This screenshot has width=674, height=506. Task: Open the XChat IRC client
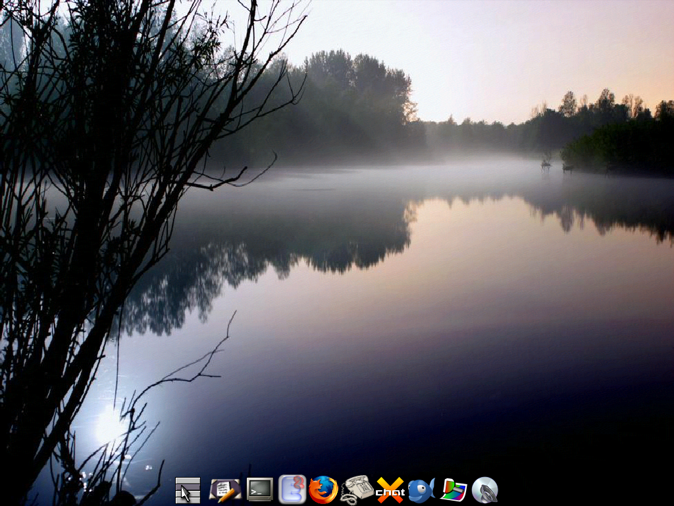click(x=390, y=490)
